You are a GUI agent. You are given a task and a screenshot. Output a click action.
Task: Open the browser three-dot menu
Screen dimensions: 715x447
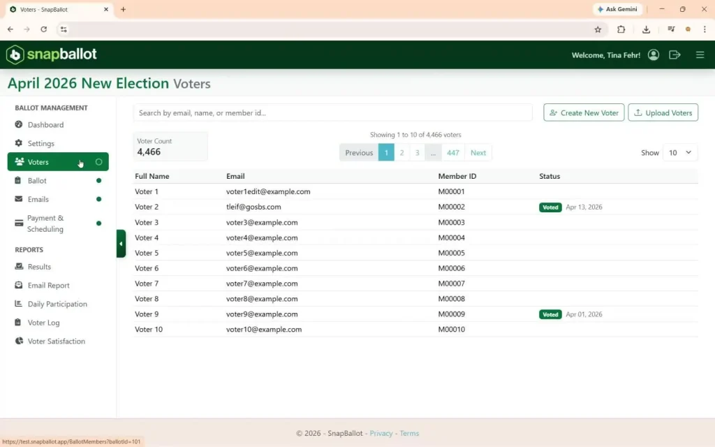coord(705,29)
